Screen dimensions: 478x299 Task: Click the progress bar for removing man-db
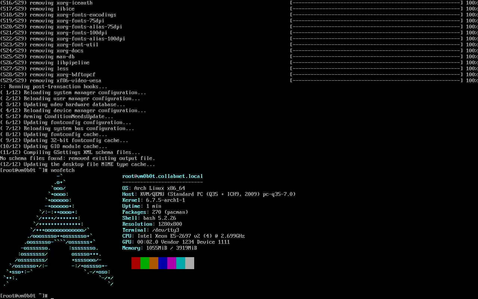376,57
